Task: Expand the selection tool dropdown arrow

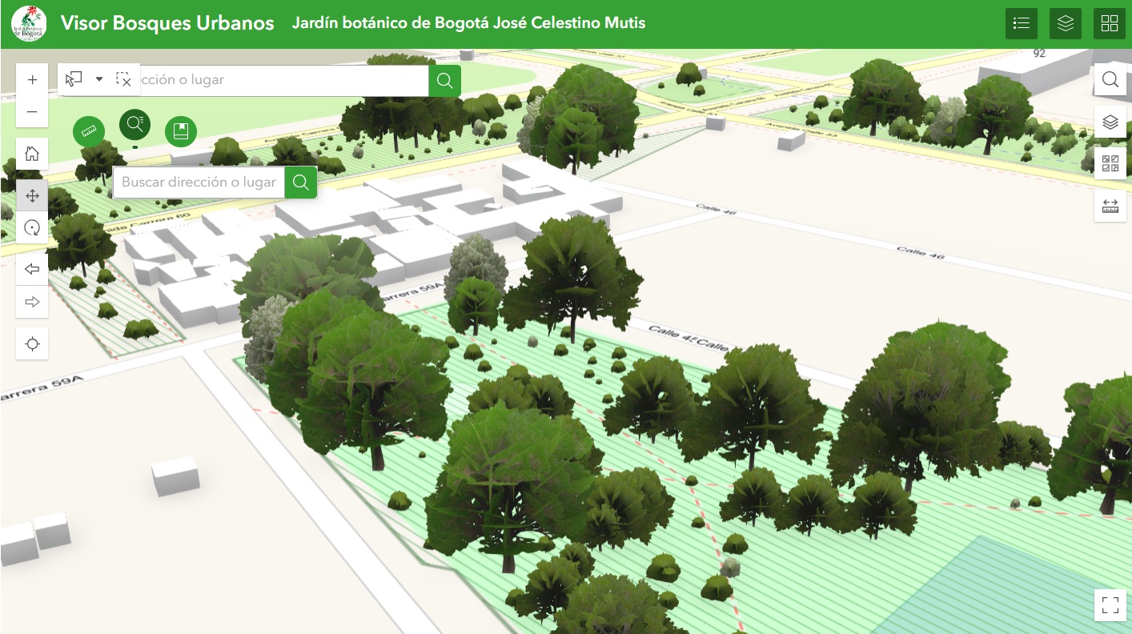Action: tap(99, 79)
